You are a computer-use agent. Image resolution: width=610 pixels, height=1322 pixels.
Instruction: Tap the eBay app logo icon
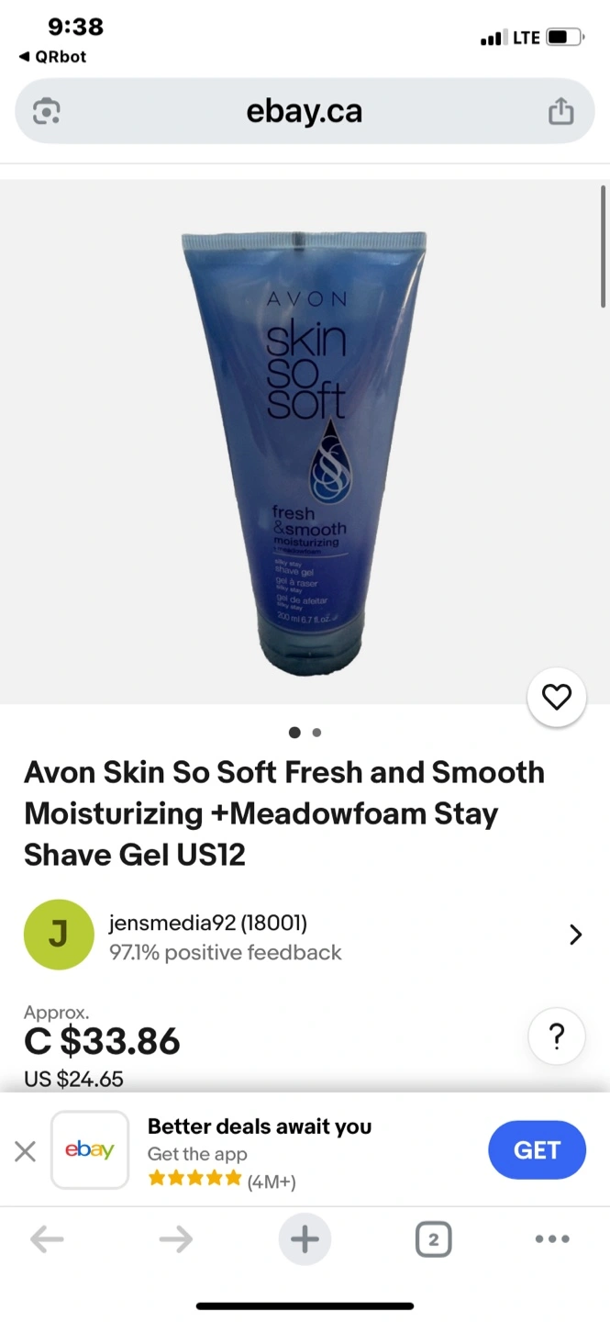(x=90, y=1150)
